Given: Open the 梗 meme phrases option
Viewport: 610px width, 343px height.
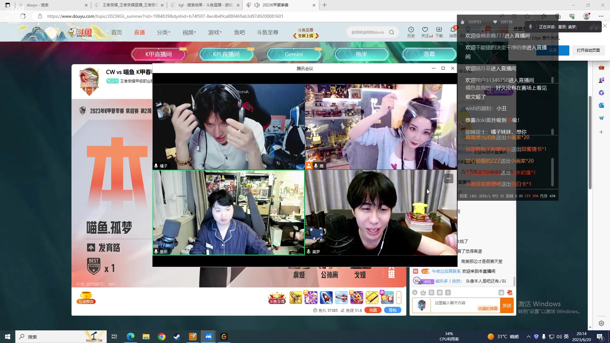Looking at the screenshot, I should click(439, 293).
